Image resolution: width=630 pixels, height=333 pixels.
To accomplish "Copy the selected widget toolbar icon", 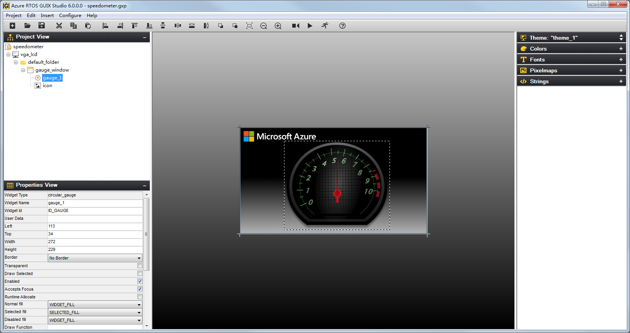I will tap(73, 26).
